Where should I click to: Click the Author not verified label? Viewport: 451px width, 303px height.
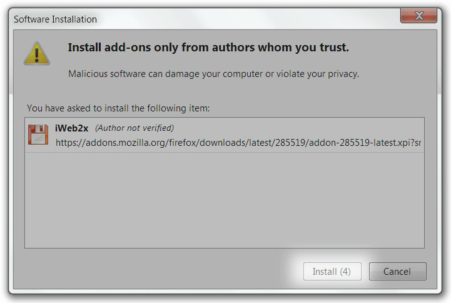pyautogui.click(x=134, y=128)
